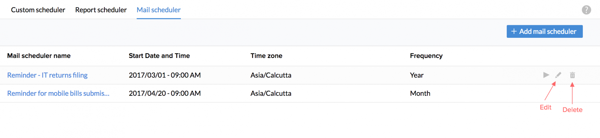Viewport: 600px width, 138px height.
Task: Click the Time zone column header
Action: (266, 56)
